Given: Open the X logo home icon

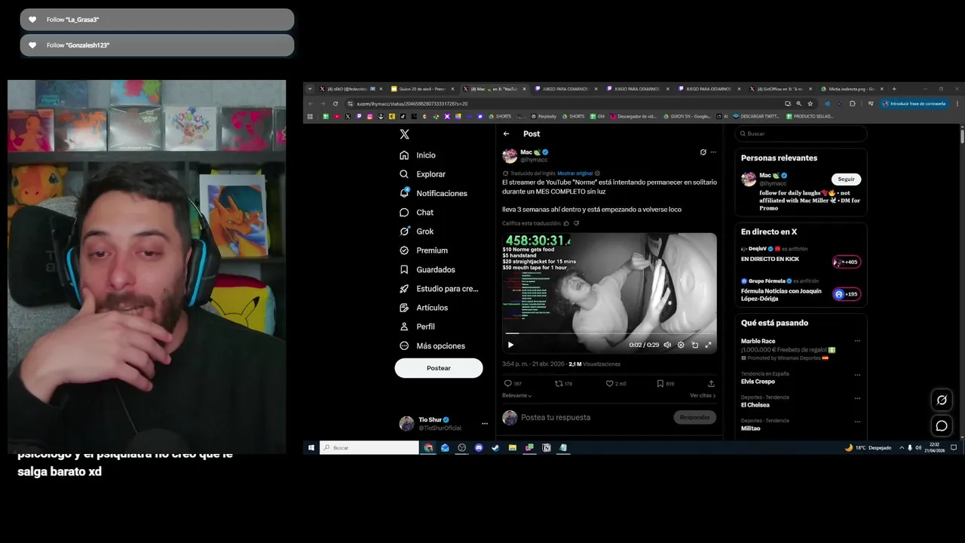Looking at the screenshot, I should (x=405, y=134).
